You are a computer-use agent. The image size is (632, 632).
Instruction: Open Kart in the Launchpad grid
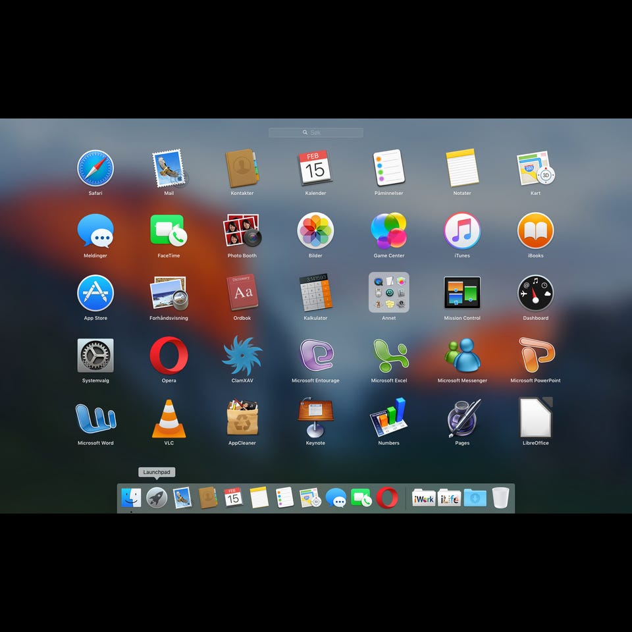tap(536, 168)
